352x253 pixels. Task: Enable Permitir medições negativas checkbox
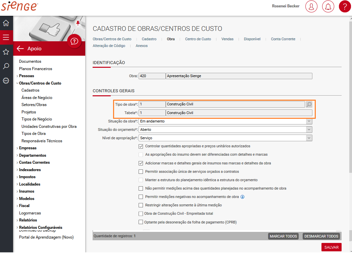(x=141, y=197)
